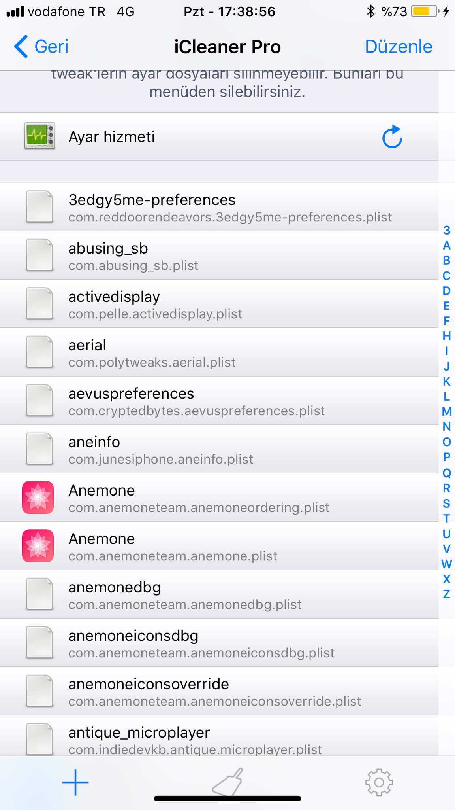455x810 pixels.
Task: Tap the pink Anemone icon for anemoneordering.plist
Action: (38, 498)
